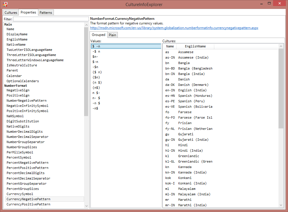Switch to the Plain values tab
The height and width of the screenshot is (212, 288).
click(112, 34)
